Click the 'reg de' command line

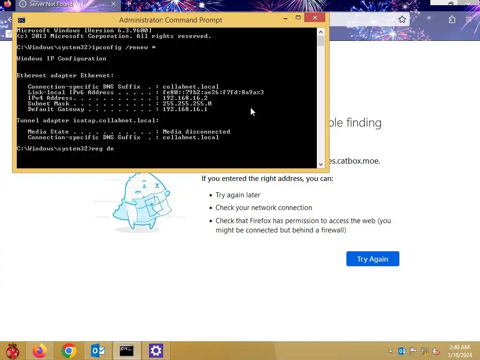pyautogui.click(x=65, y=149)
